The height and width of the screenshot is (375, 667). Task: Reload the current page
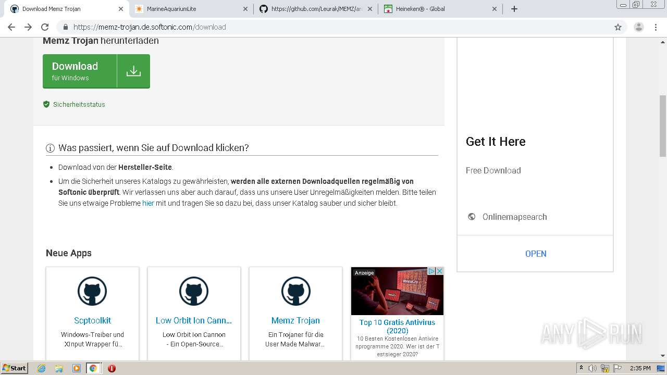[45, 27]
